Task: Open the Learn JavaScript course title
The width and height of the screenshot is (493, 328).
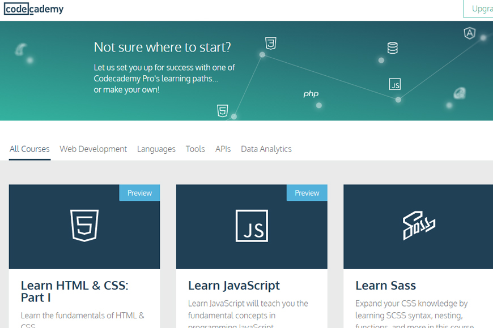Action: pyautogui.click(x=234, y=286)
